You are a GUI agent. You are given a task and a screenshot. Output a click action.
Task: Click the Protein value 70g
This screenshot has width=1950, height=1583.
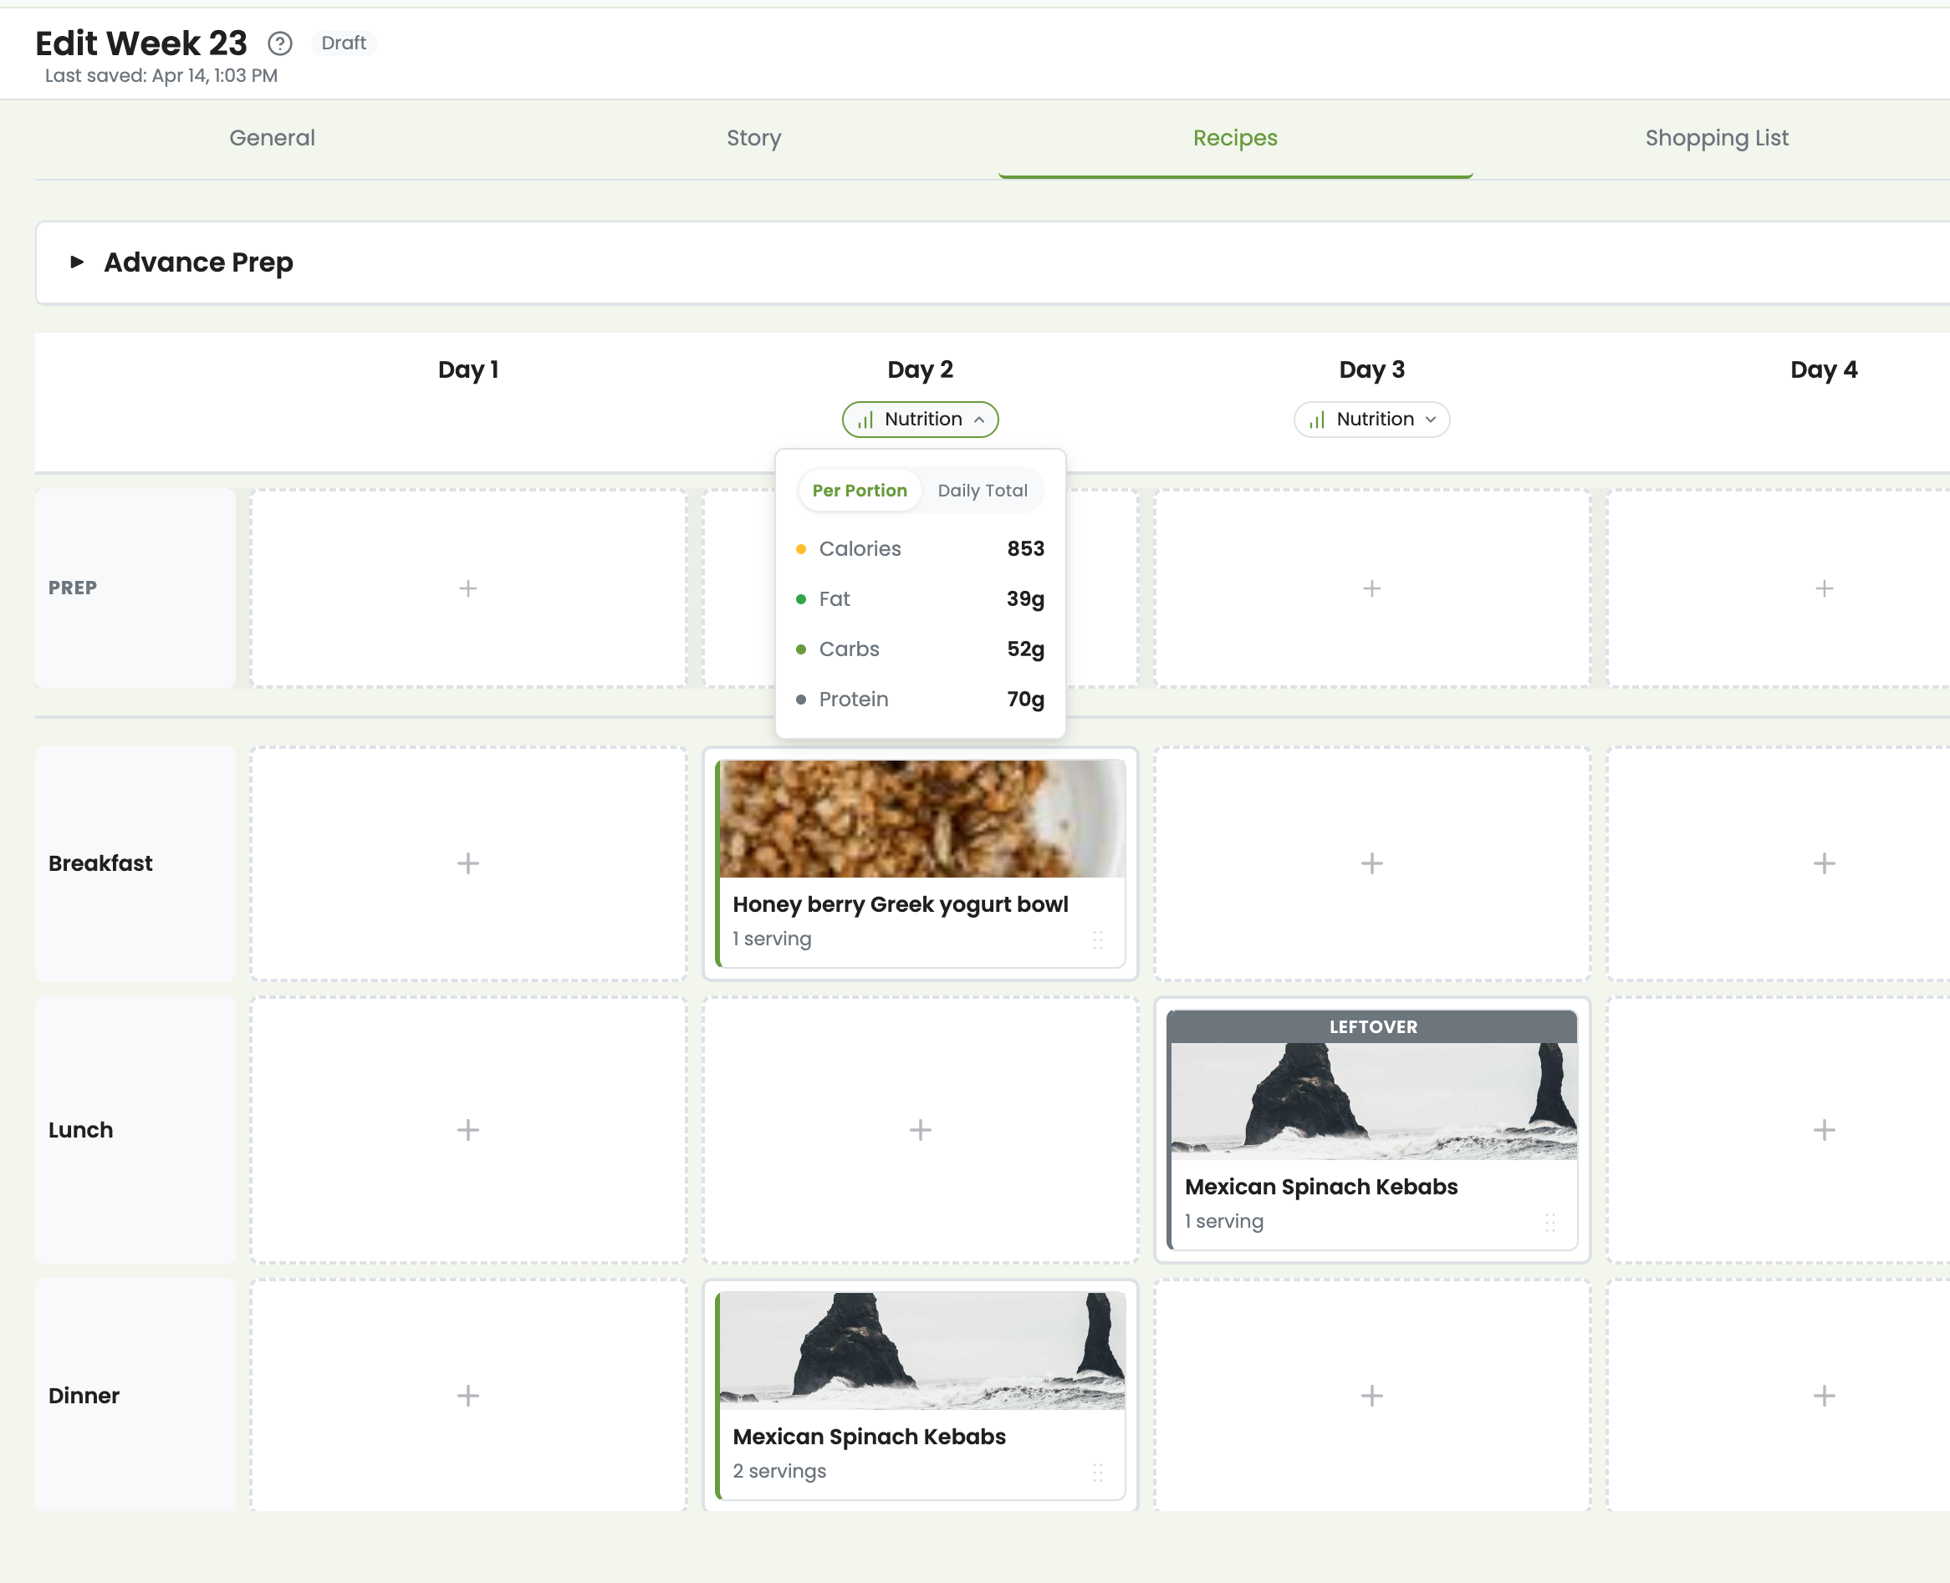1025,700
